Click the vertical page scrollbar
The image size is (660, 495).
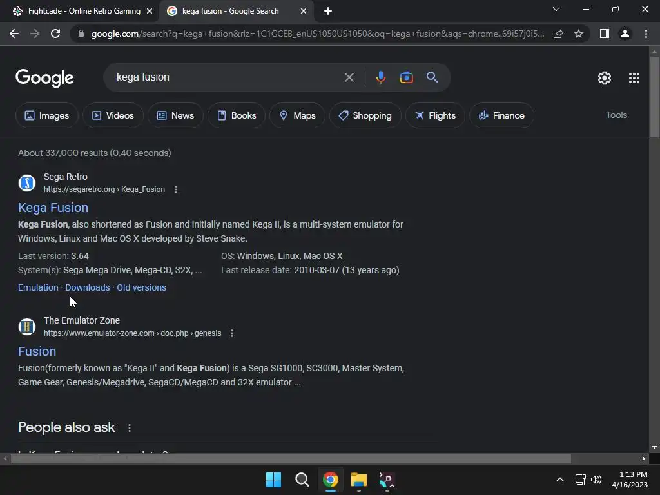654,97
